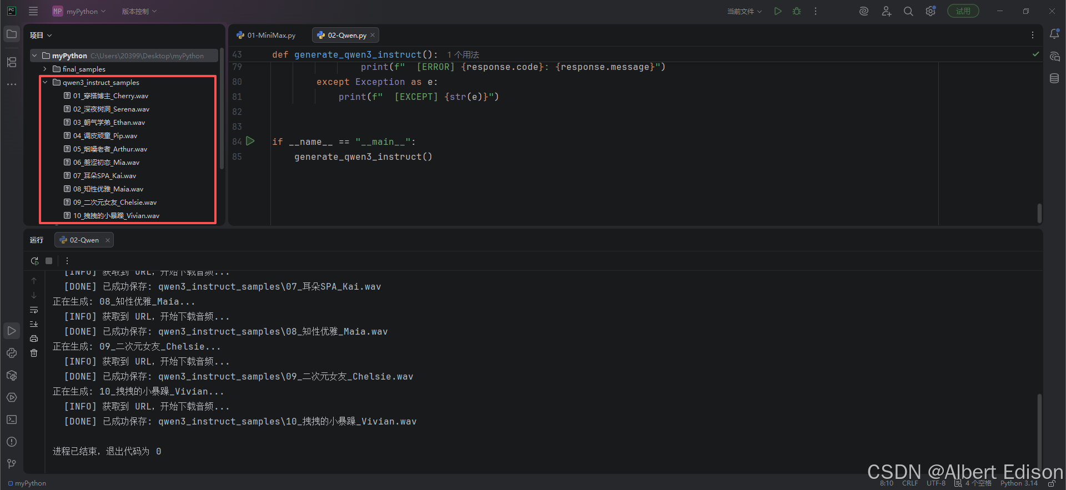Toggle scroll to end of console
Viewport: 1066px width, 490px height.
coord(34,324)
